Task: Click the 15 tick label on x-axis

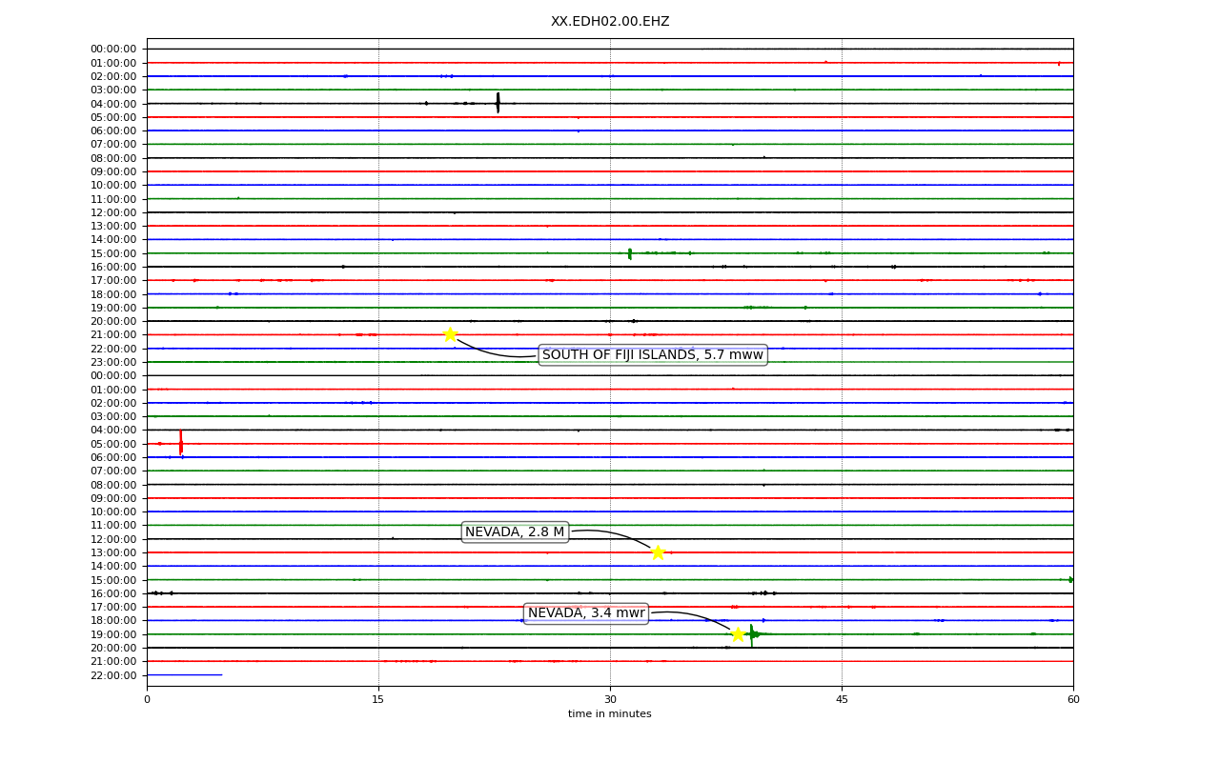Action: [378, 700]
